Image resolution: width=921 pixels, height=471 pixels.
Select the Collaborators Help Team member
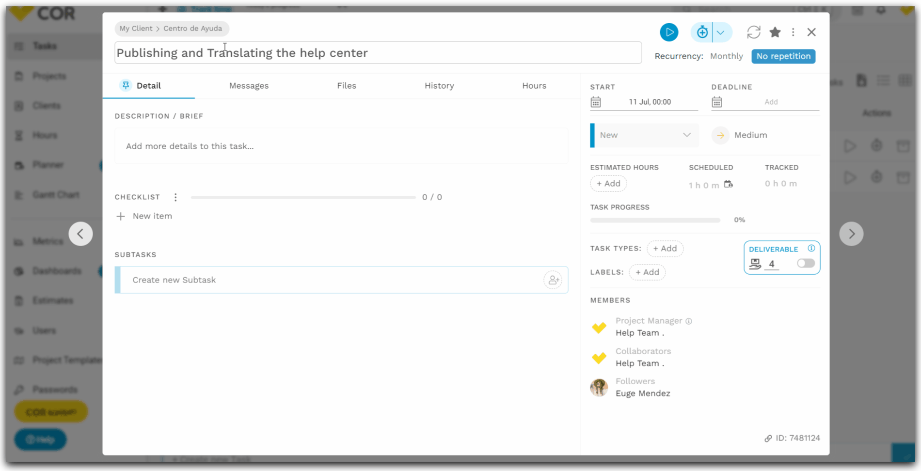pos(639,363)
